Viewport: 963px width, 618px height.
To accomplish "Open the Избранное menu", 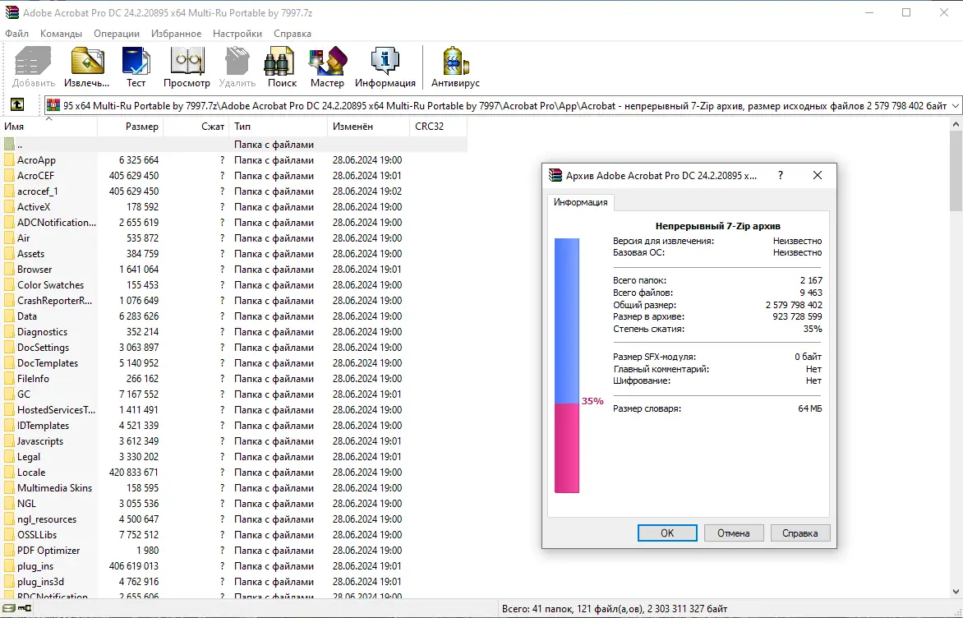I will tap(177, 33).
